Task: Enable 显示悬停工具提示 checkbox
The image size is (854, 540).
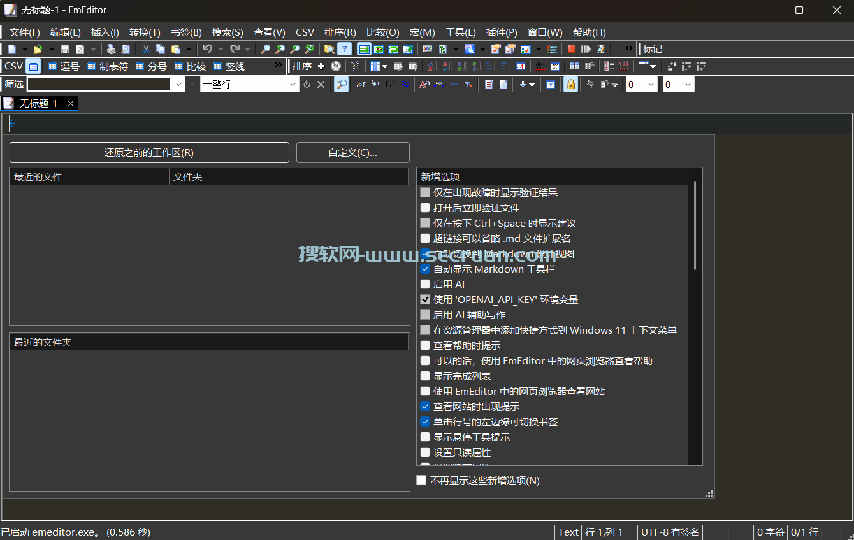Action: 425,437
